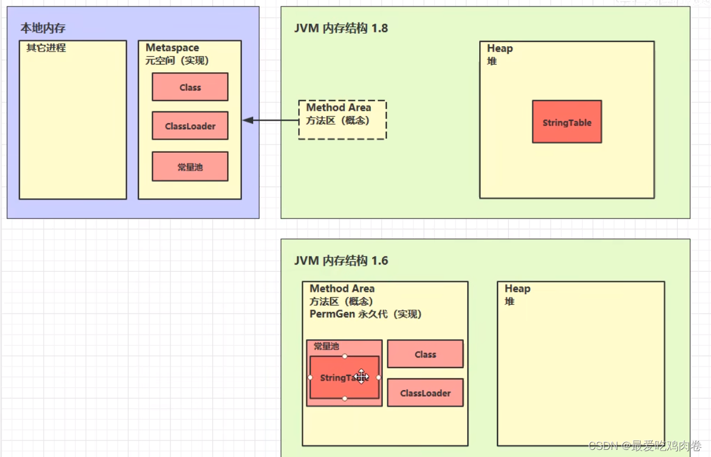This screenshot has width=711, height=457.
Task: Click the Method Area heading in 1.6 diagram
Action: coord(342,288)
